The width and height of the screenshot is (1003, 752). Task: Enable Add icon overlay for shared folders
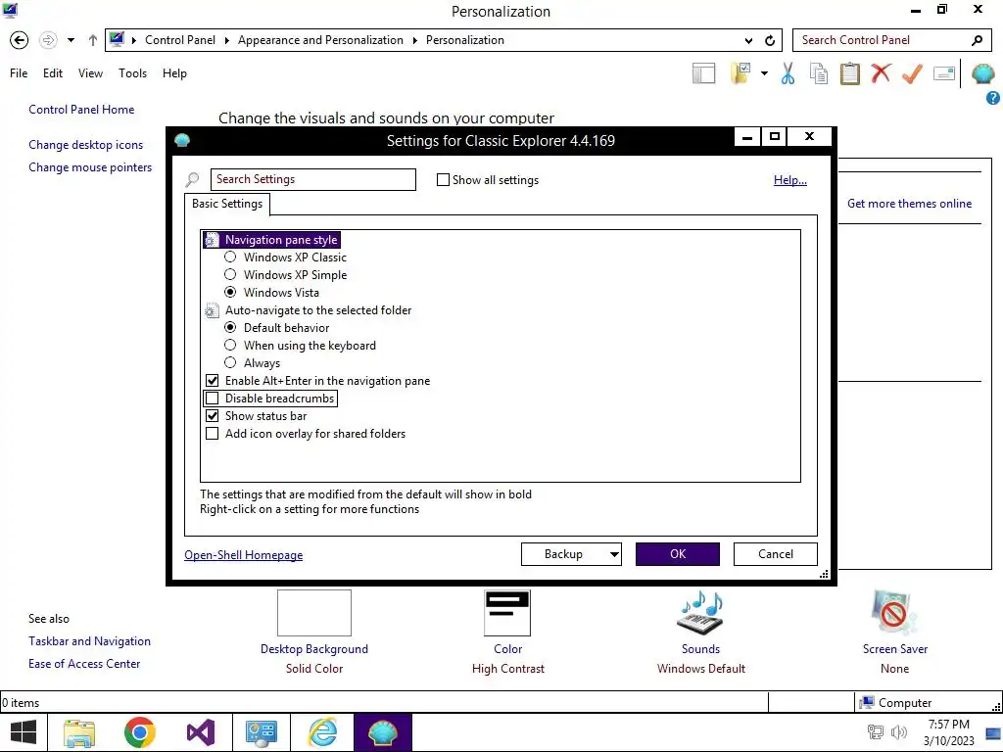point(212,434)
